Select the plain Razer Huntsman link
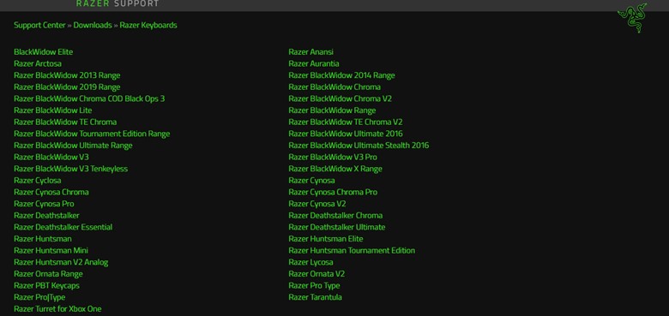The width and height of the screenshot is (669, 316). 43,239
